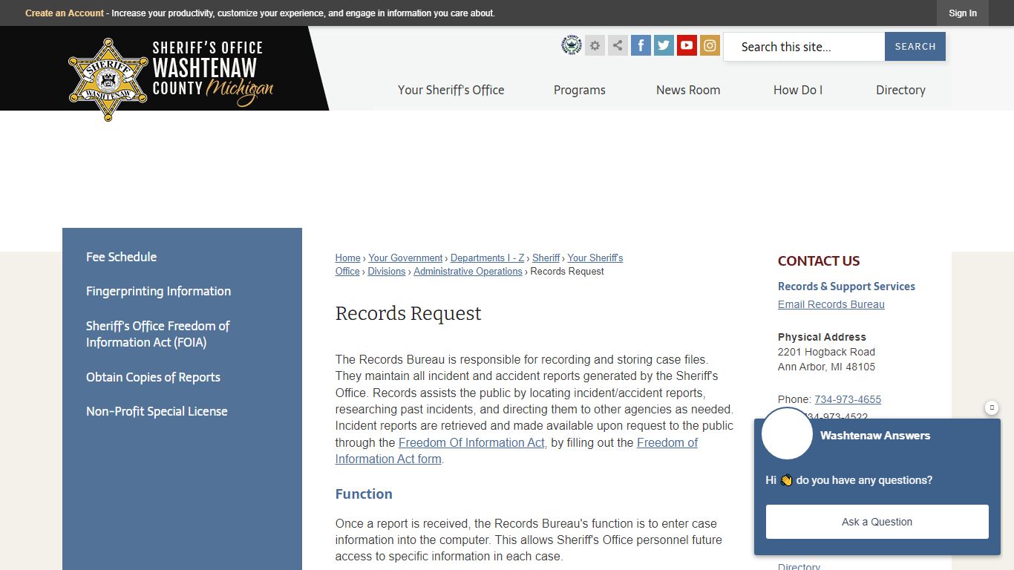
Task: Go to Sheriff breadcrumb
Action: point(546,258)
